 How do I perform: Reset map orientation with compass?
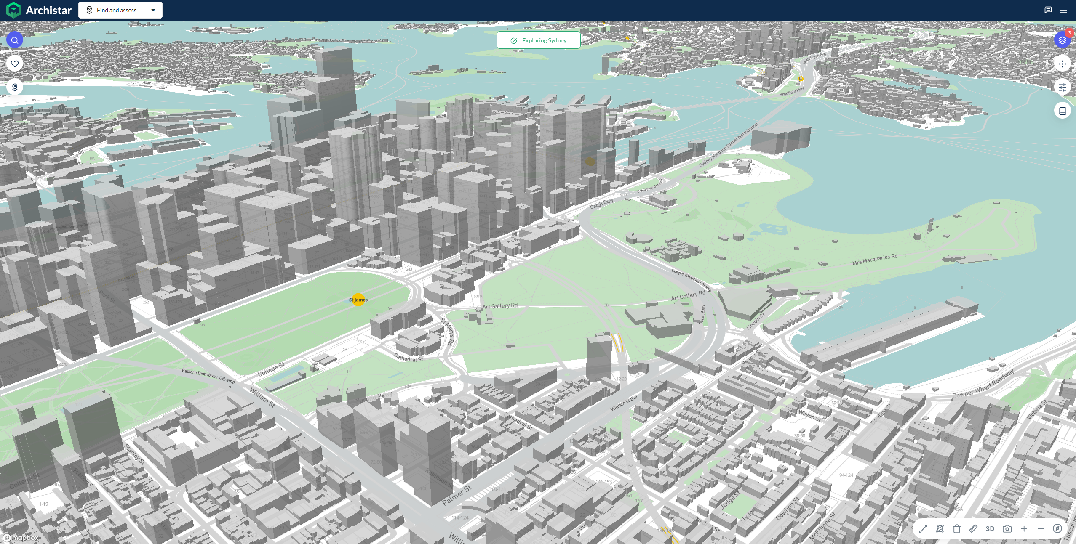pyautogui.click(x=1057, y=529)
